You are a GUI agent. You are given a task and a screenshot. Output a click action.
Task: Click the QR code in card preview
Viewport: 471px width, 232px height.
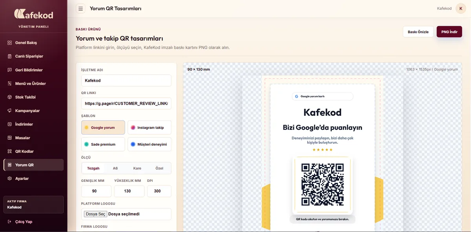click(x=322, y=185)
